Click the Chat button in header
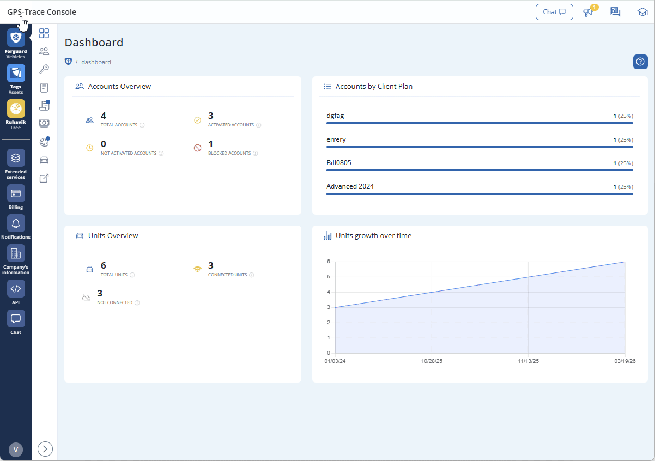This screenshot has width=655, height=461. [554, 12]
